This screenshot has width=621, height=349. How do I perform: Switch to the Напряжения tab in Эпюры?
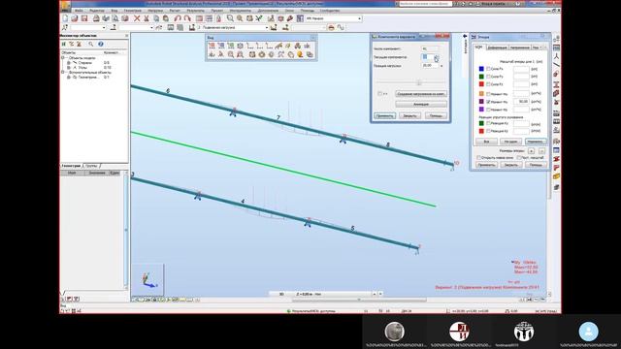coord(520,48)
